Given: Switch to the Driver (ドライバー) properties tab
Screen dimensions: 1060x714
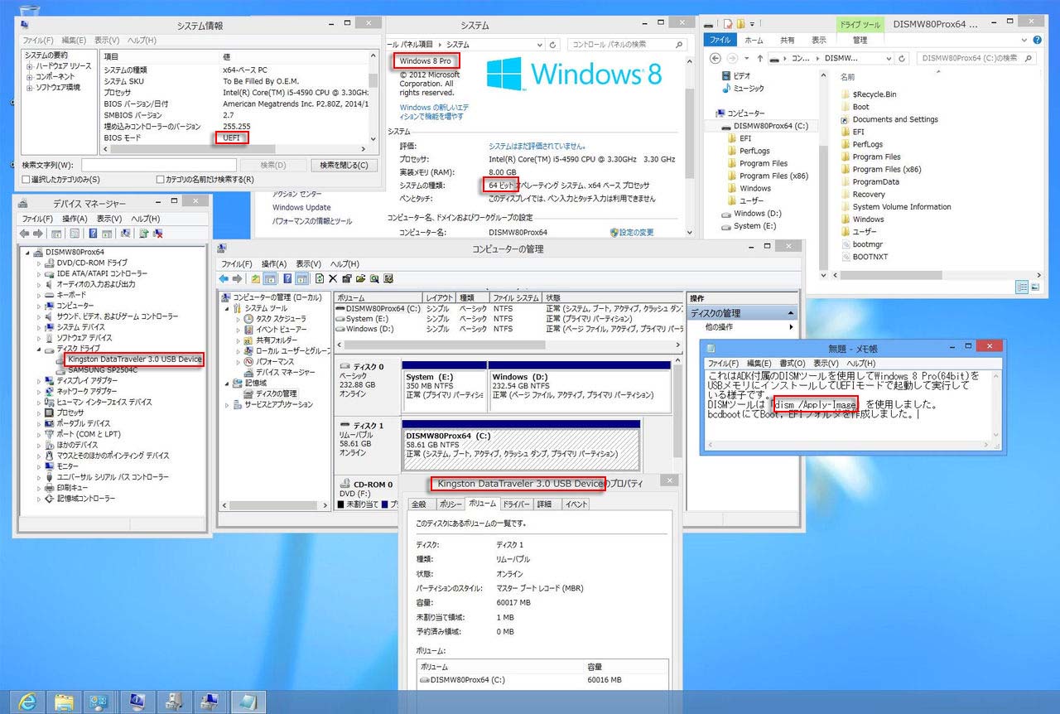Looking at the screenshot, I should tap(517, 504).
